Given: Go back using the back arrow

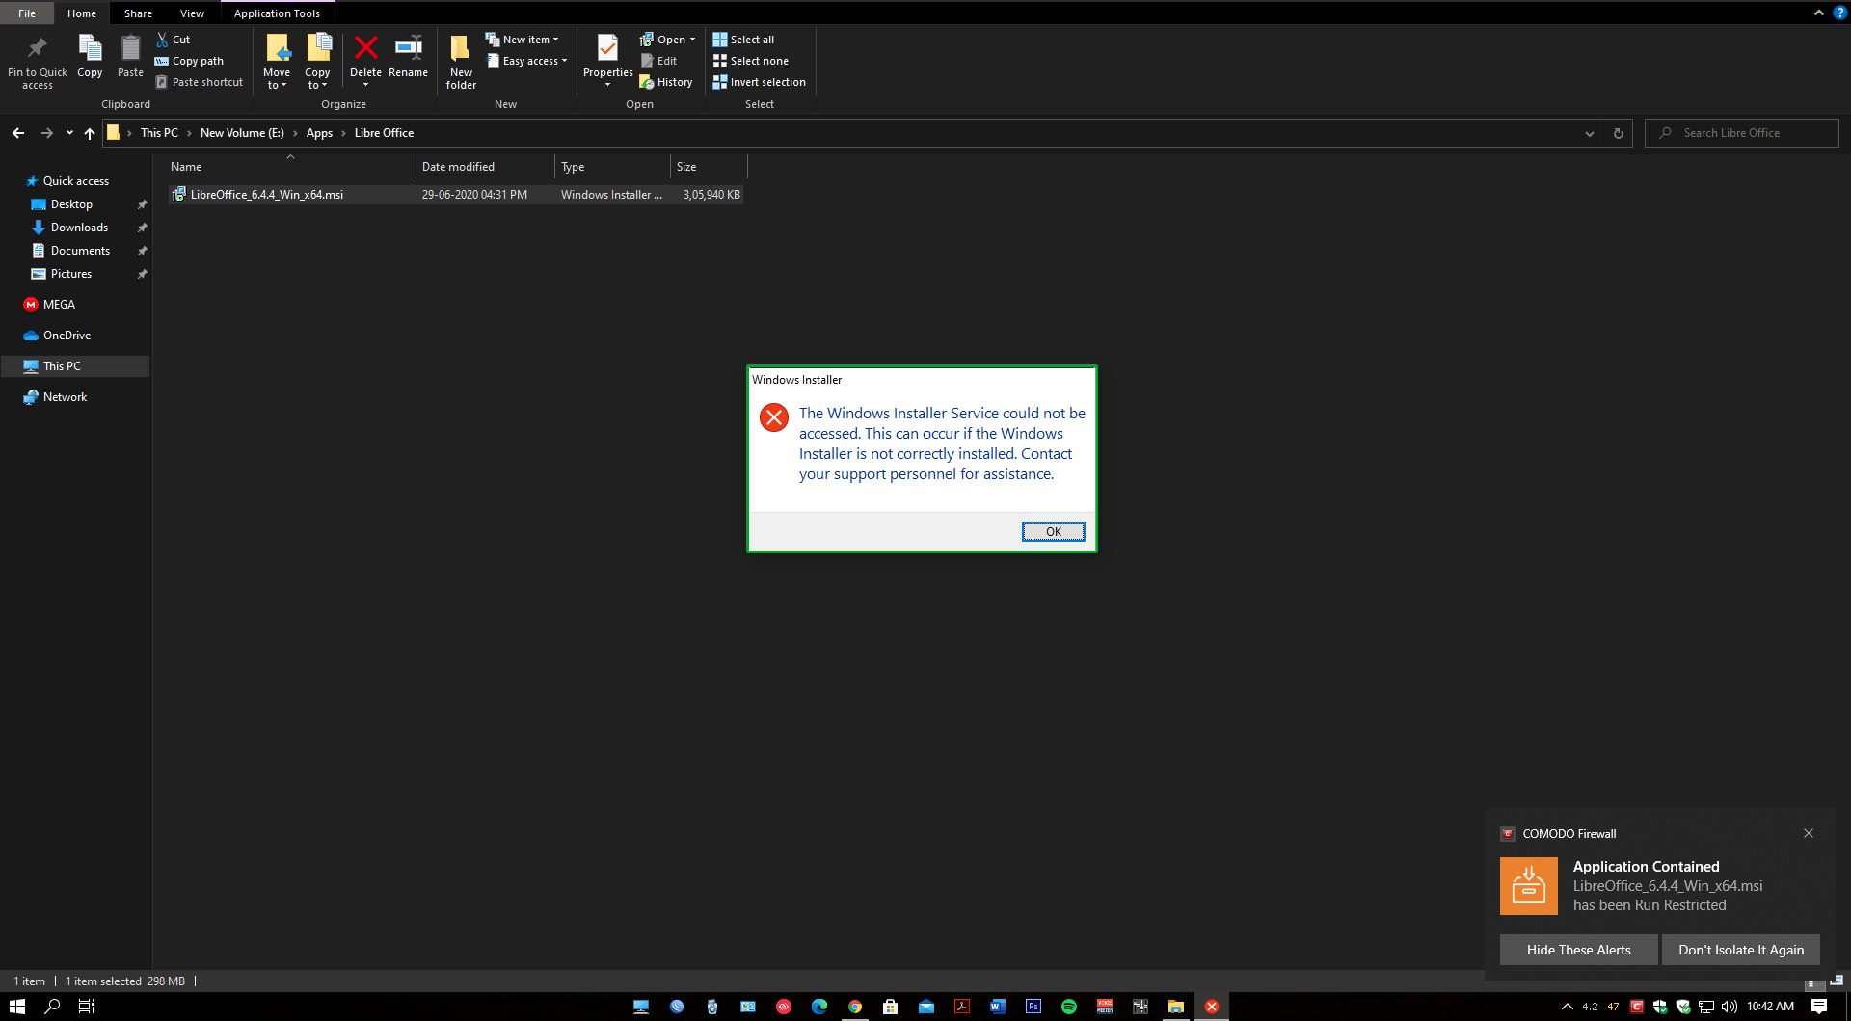Looking at the screenshot, I should point(18,133).
